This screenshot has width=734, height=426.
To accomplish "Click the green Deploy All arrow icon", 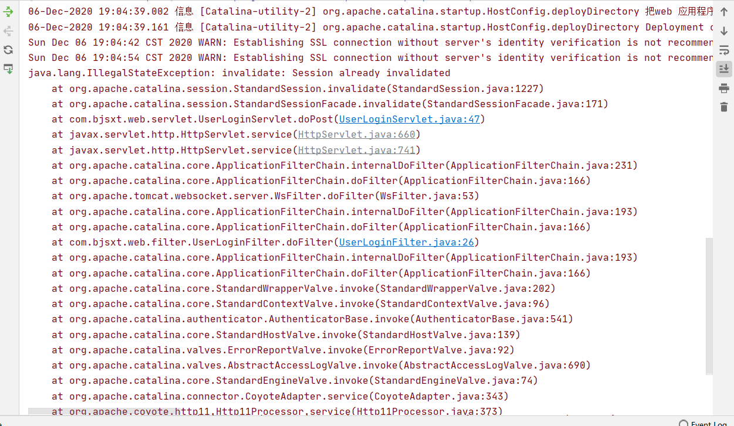I will click(8, 12).
